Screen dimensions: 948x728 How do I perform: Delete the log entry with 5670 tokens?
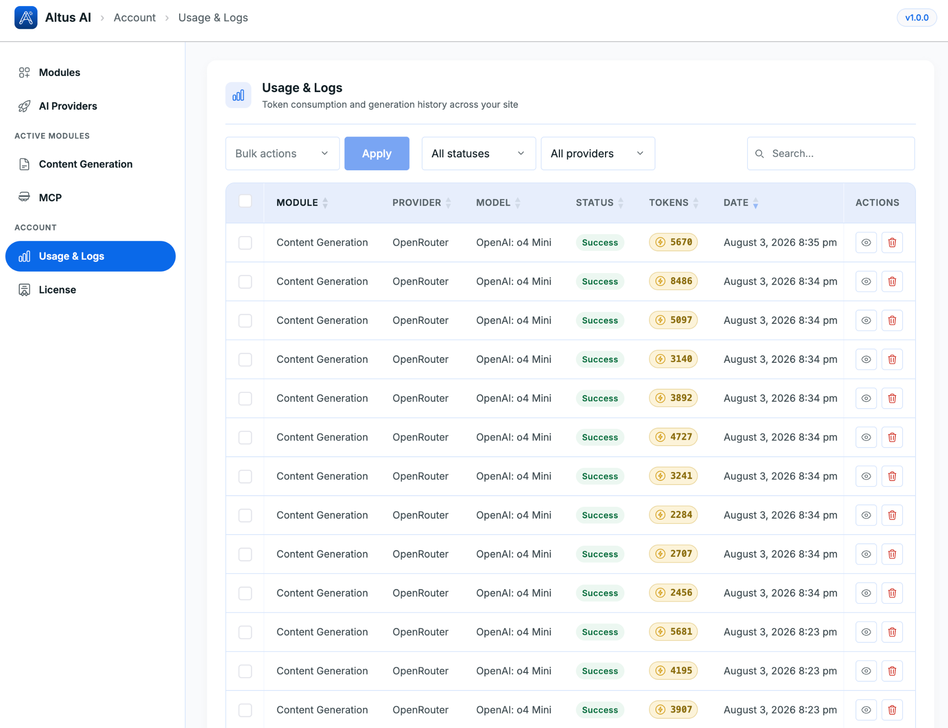[x=892, y=243]
